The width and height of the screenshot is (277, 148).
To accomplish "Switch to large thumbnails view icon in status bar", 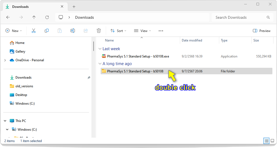I will coord(272,141).
